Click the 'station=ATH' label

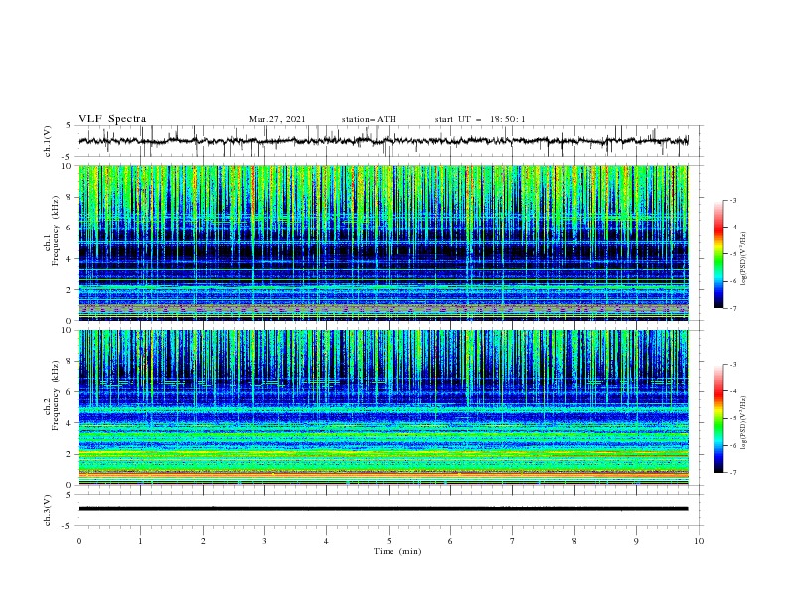click(x=369, y=119)
